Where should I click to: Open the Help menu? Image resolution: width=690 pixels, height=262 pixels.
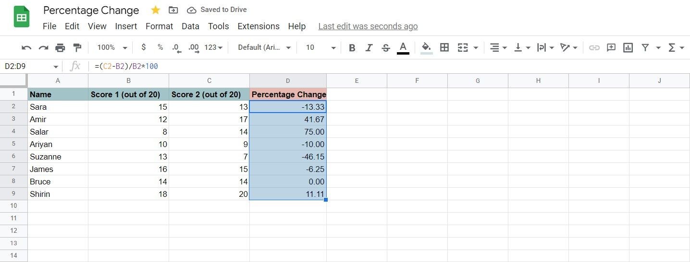point(297,26)
